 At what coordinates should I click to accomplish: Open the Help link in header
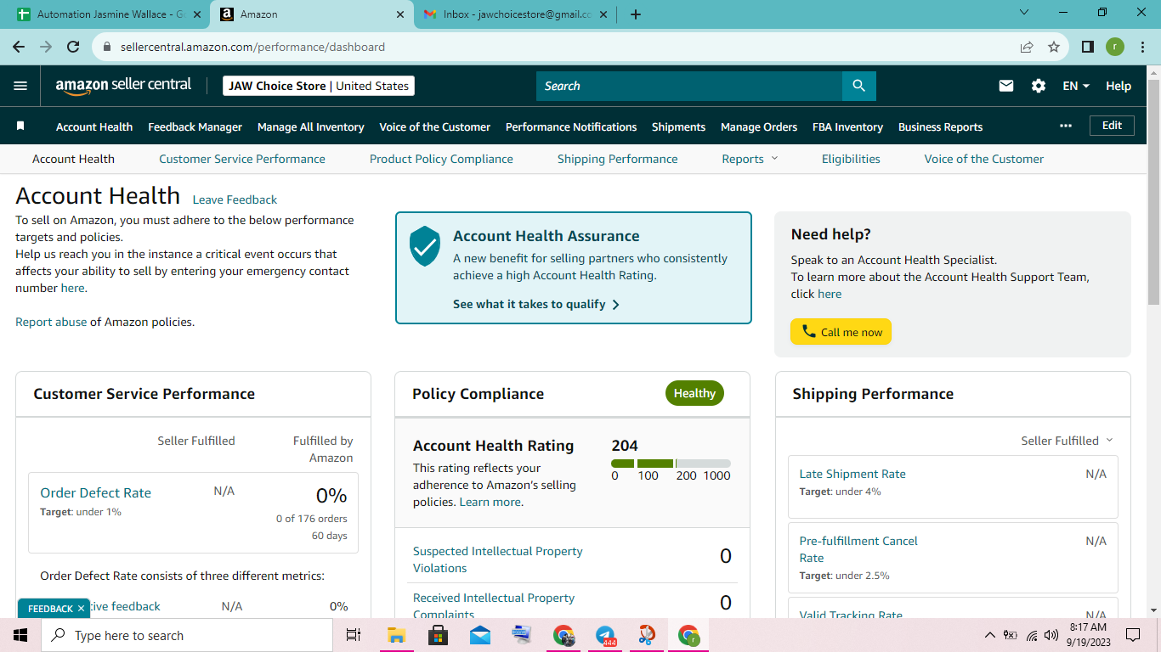1119,86
